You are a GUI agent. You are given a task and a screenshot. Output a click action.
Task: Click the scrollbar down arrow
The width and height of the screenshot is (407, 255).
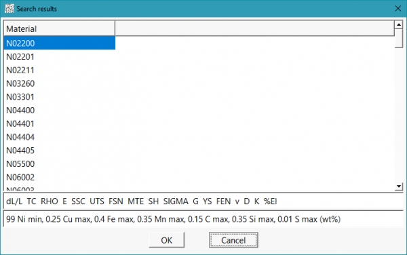tap(399, 187)
